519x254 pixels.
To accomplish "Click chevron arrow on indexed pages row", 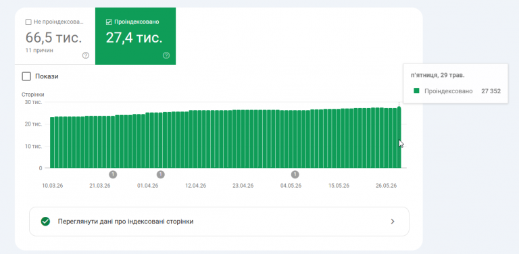I will (393, 222).
